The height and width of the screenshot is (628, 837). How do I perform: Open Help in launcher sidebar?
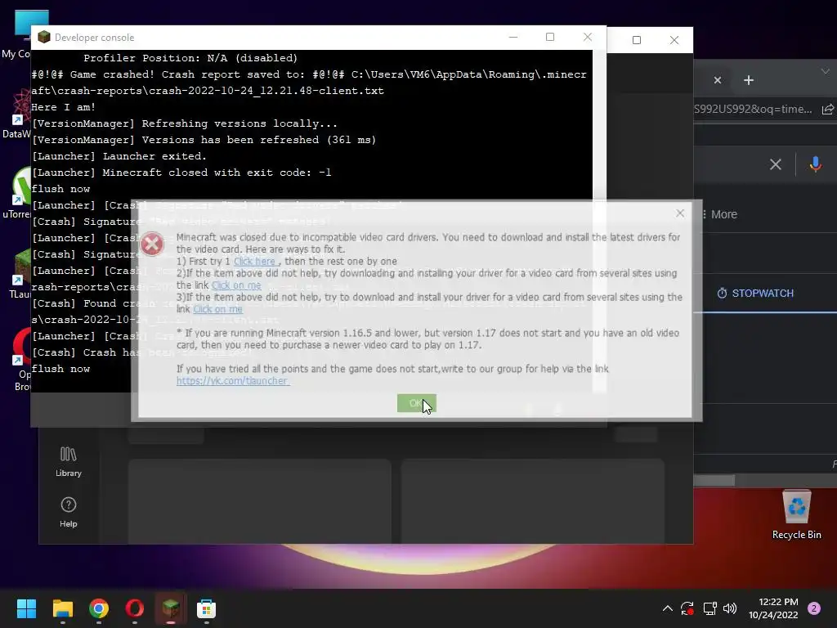point(69,512)
